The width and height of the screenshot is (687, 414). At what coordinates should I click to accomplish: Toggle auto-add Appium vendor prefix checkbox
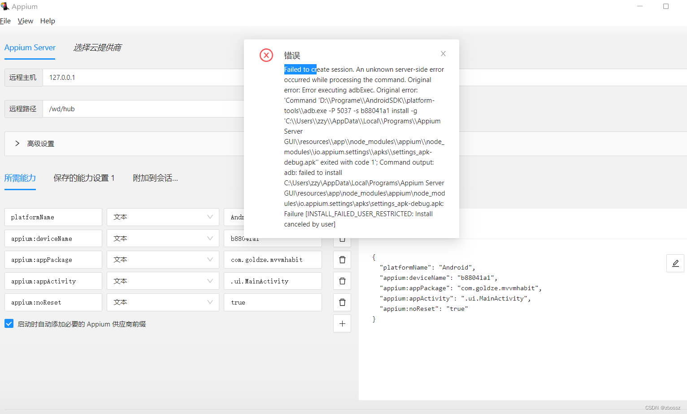(9, 323)
